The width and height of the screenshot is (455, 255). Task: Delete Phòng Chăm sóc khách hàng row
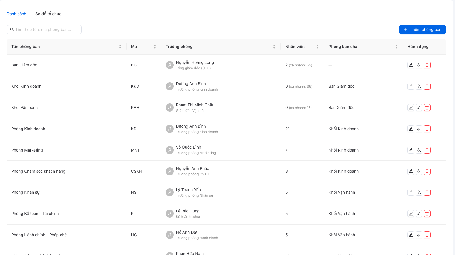click(427, 171)
